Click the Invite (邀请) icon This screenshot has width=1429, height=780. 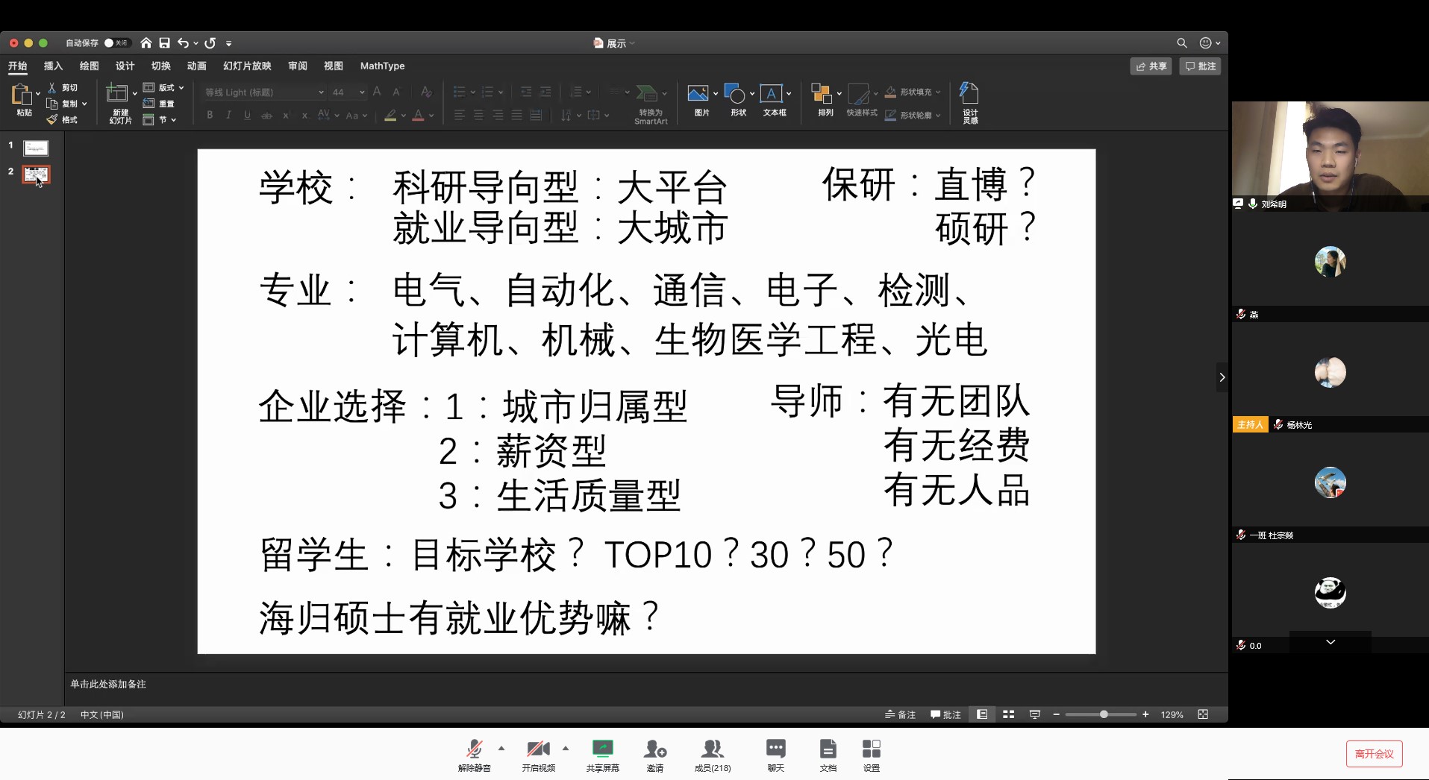[654, 749]
